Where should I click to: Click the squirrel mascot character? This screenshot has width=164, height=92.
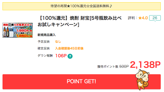coord(142,79)
